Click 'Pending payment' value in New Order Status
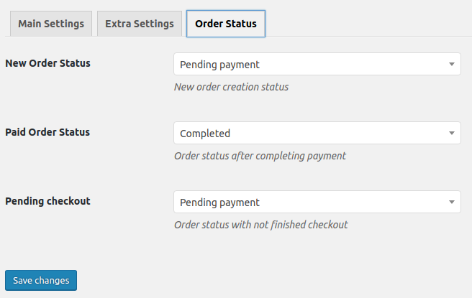The height and width of the screenshot is (298, 472). [x=219, y=65]
